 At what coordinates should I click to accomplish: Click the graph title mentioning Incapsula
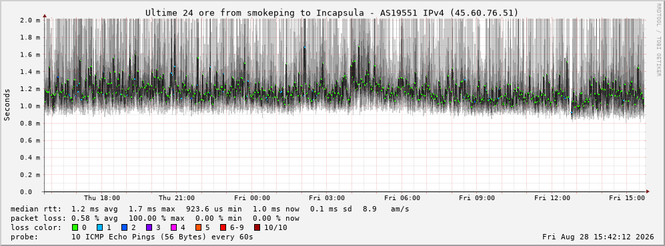pyautogui.click(x=331, y=13)
